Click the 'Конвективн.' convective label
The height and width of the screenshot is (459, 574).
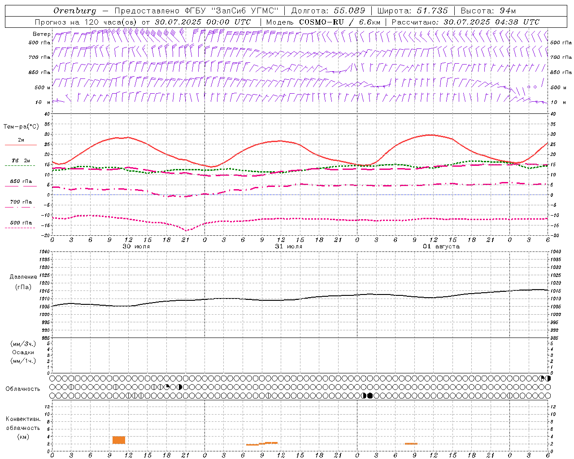click(x=23, y=419)
